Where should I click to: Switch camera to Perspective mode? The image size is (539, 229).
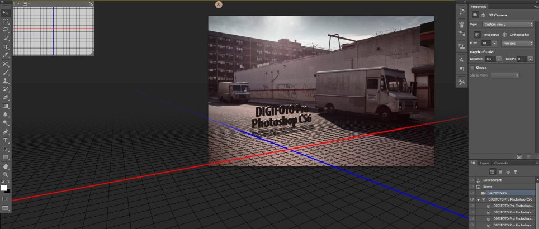[x=486, y=35]
